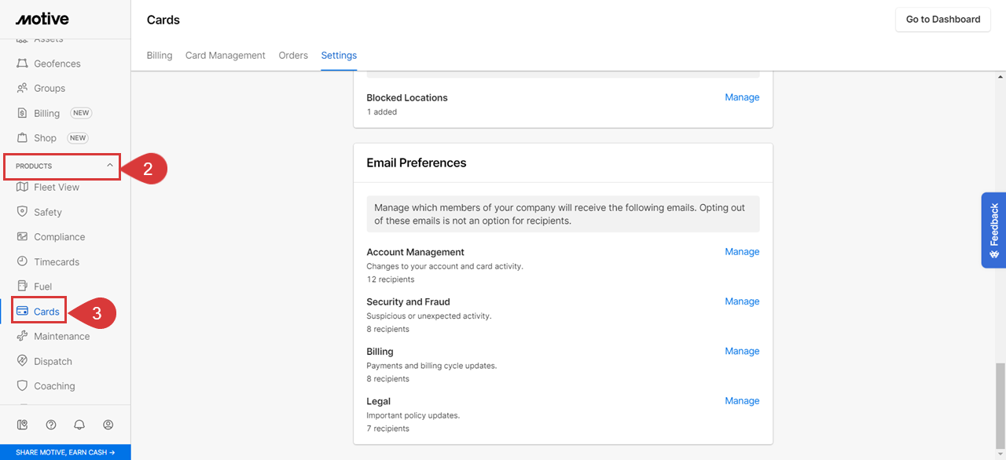Click the Motive logo
The width and height of the screenshot is (1006, 460).
pyautogui.click(x=42, y=19)
